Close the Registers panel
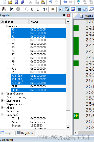The width and height of the screenshot is (94, 142). point(69,15)
